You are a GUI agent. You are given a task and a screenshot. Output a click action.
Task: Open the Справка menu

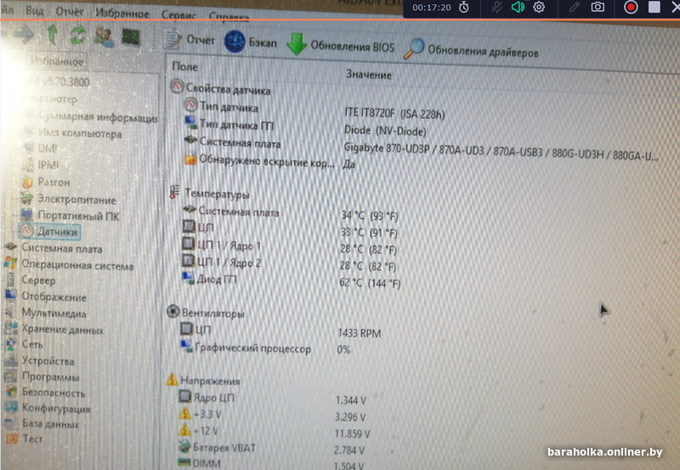coord(229,17)
